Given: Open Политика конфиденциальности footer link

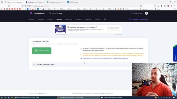Looking at the screenshot, I should pos(103,93).
